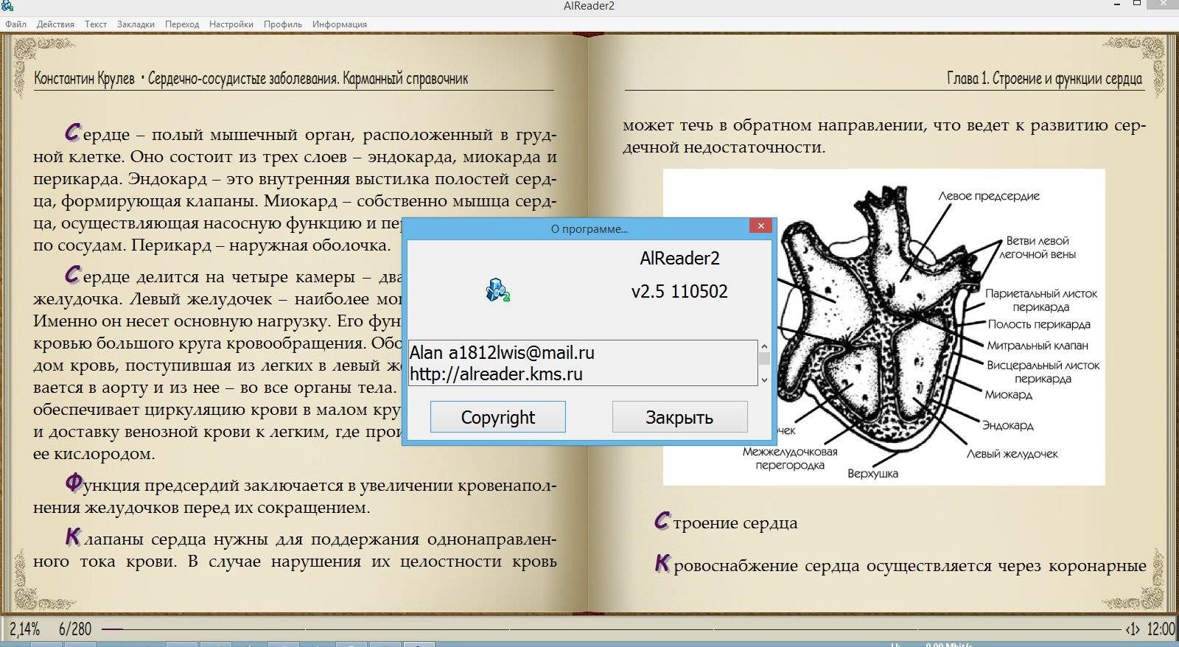
Task: Click the label Митральный клапан on the diagram
Action: coord(1038,345)
